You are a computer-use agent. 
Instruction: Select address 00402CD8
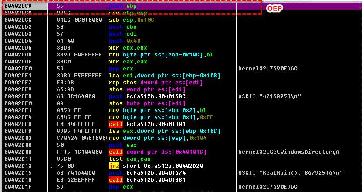[x=18, y=55]
